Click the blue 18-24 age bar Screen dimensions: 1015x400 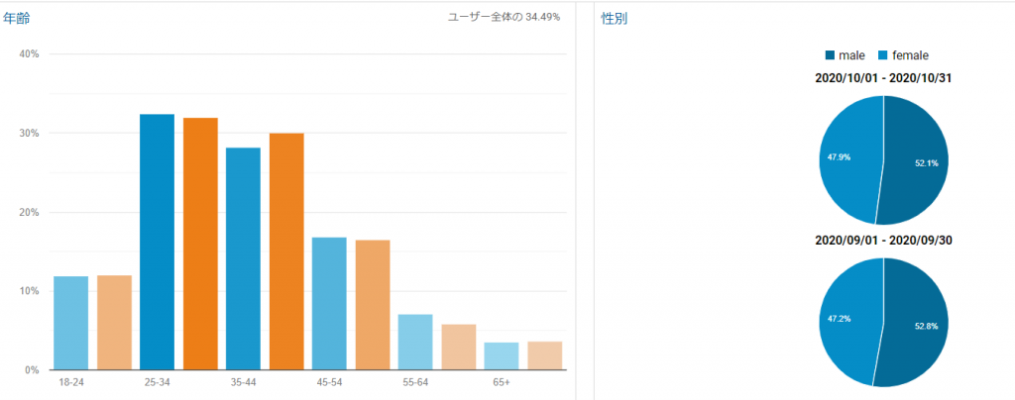click(70, 323)
